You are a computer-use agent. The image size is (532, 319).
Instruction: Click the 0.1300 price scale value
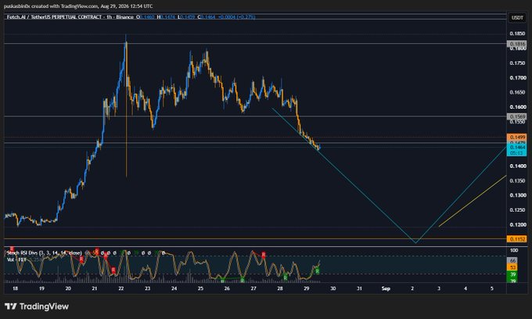[518, 195]
